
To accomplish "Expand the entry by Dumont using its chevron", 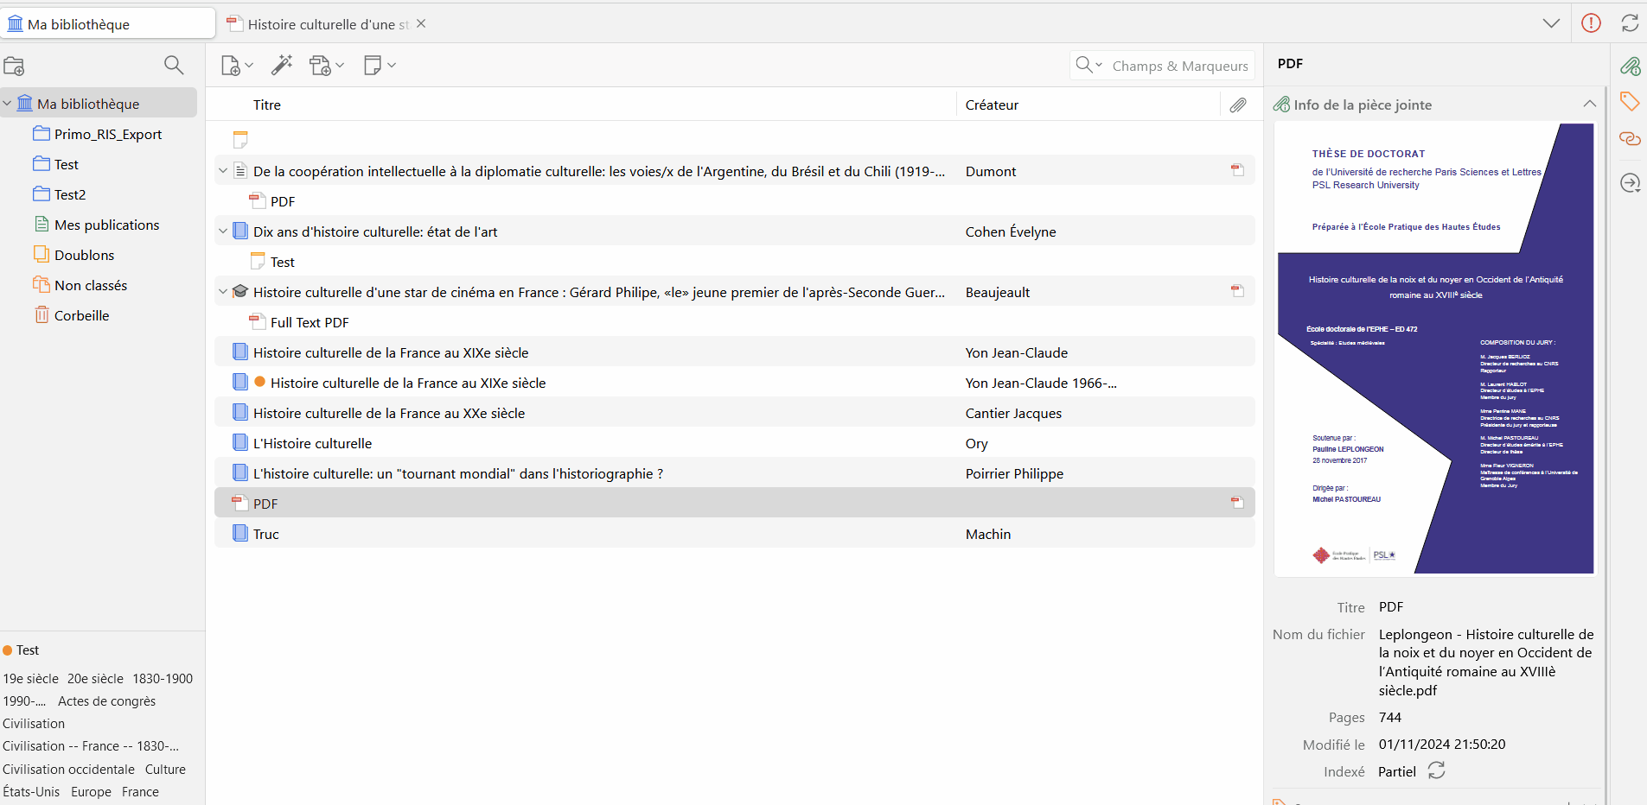I will (222, 170).
